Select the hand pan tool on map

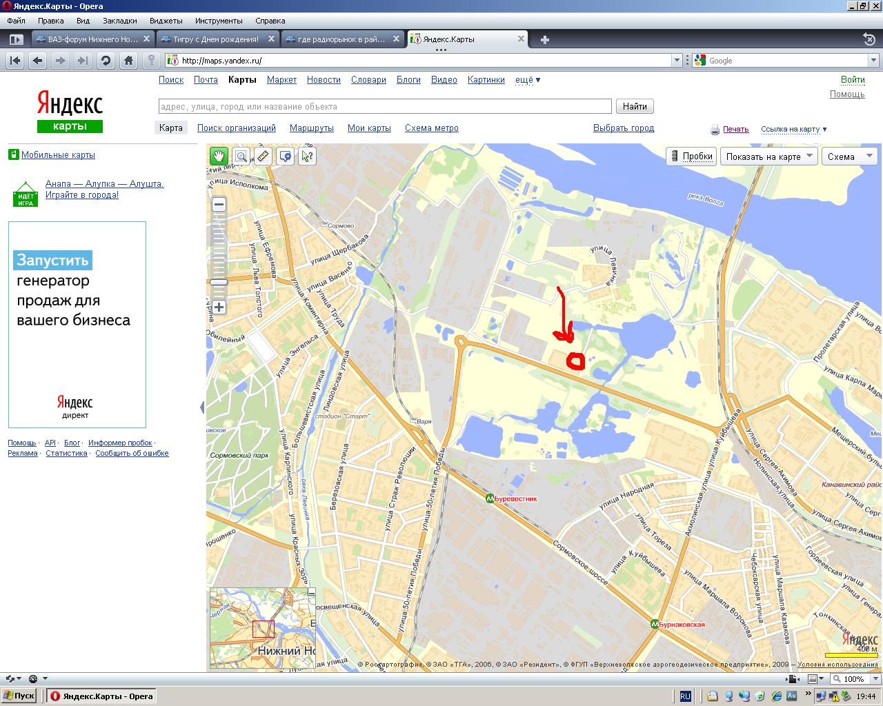pos(219,156)
